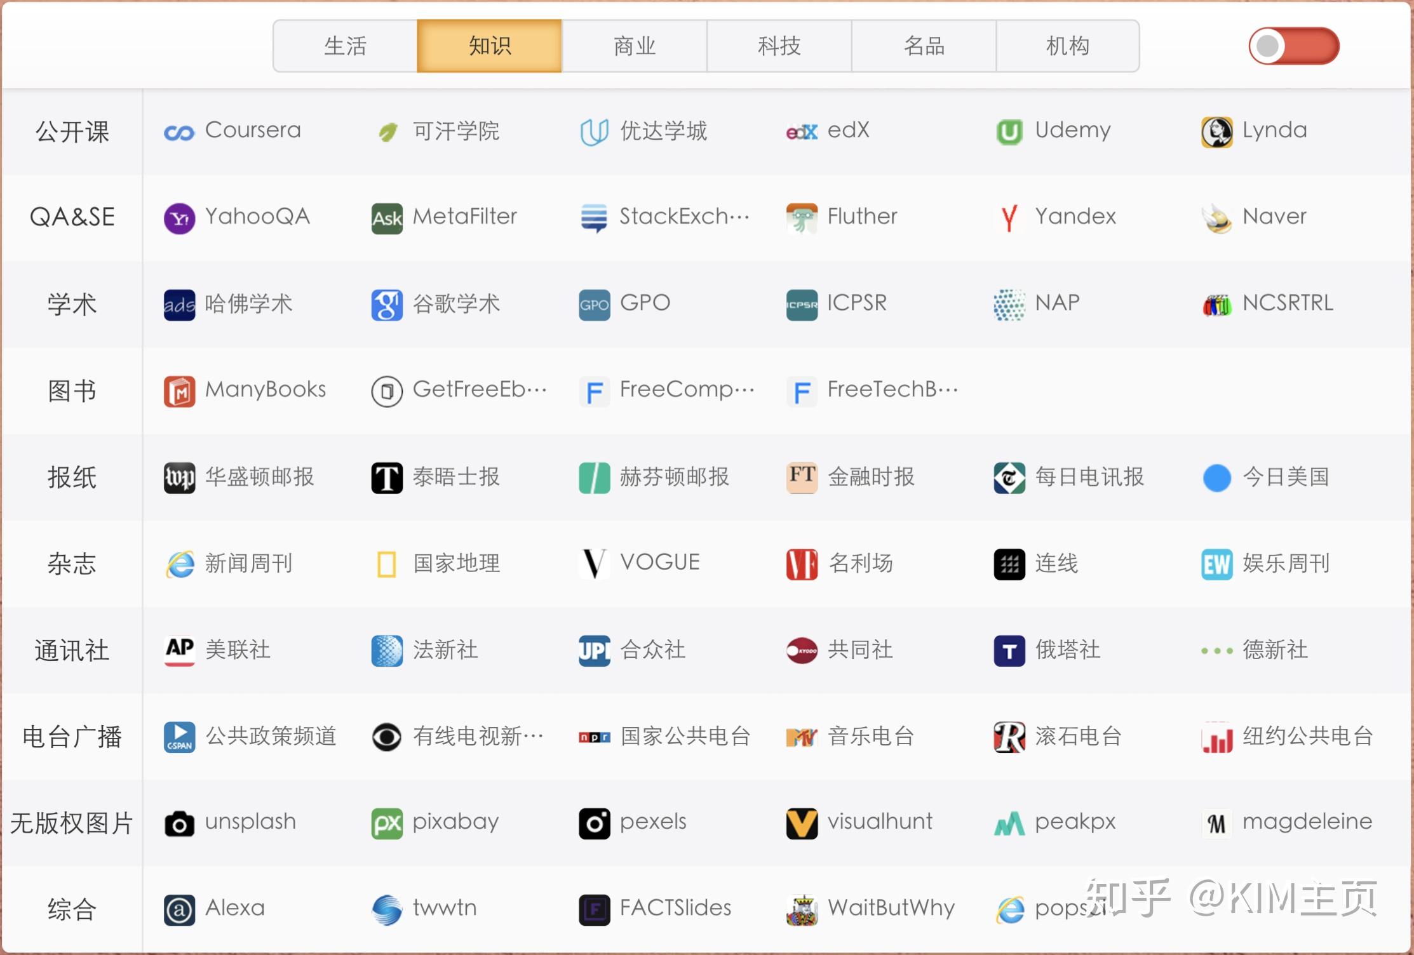This screenshot has height=955, width=1414.
Task: Open the FreeTechB… link
Action: coord(872,391)
